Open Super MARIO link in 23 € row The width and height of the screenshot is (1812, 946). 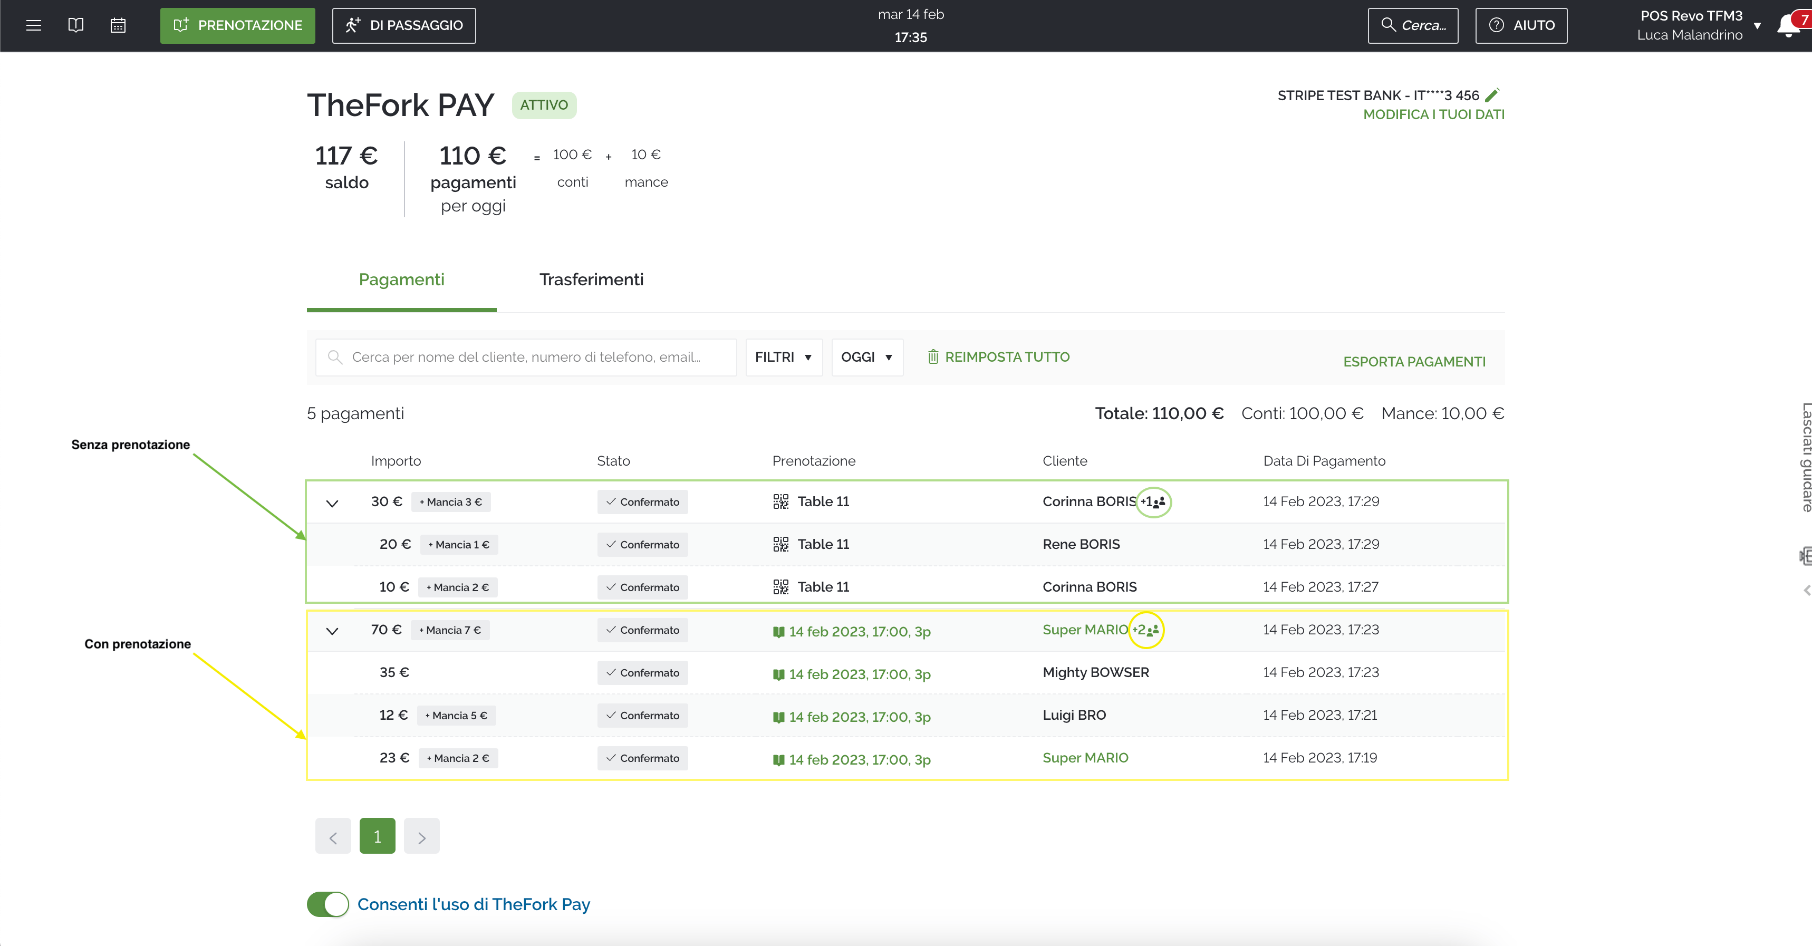[x=1085, y=758]
